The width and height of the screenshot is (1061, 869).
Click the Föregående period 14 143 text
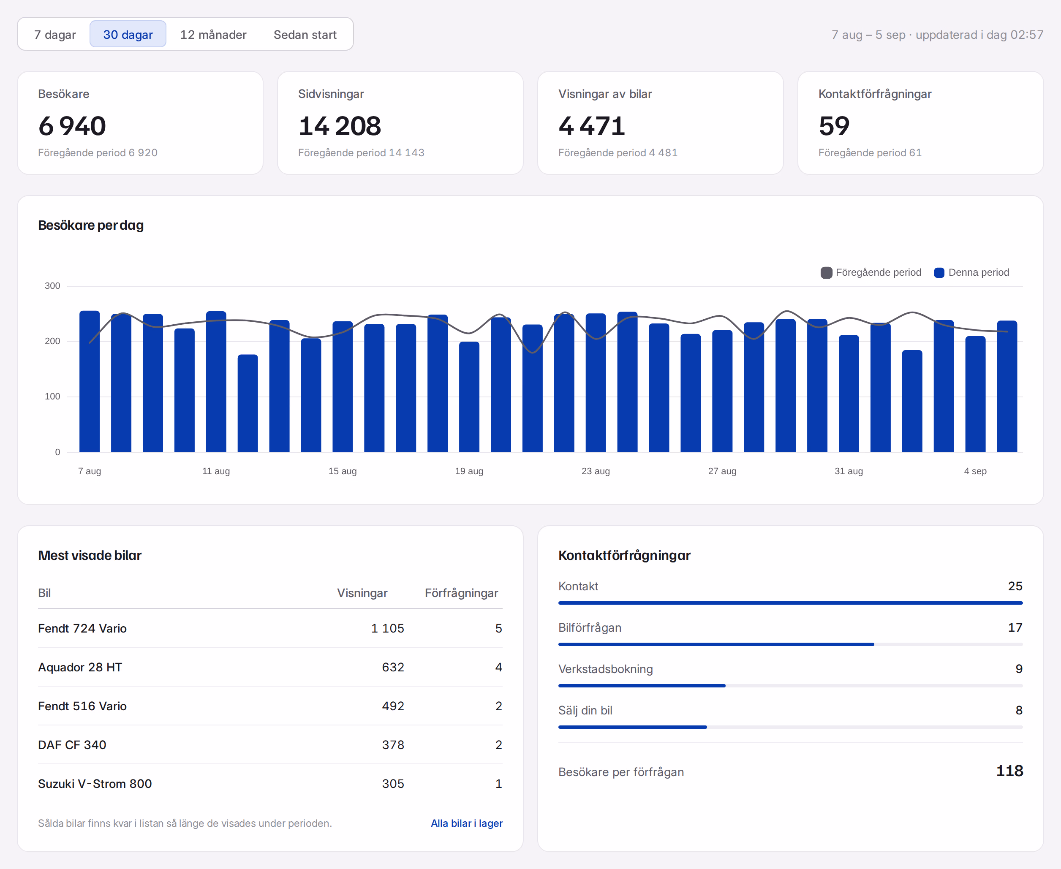(x=361, y=153)
